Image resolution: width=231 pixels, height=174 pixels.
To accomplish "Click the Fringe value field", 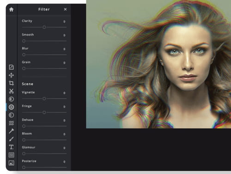I will coord(64,107).
